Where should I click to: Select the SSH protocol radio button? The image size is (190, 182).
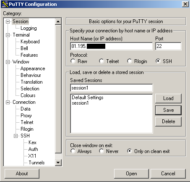click(158, 61)
